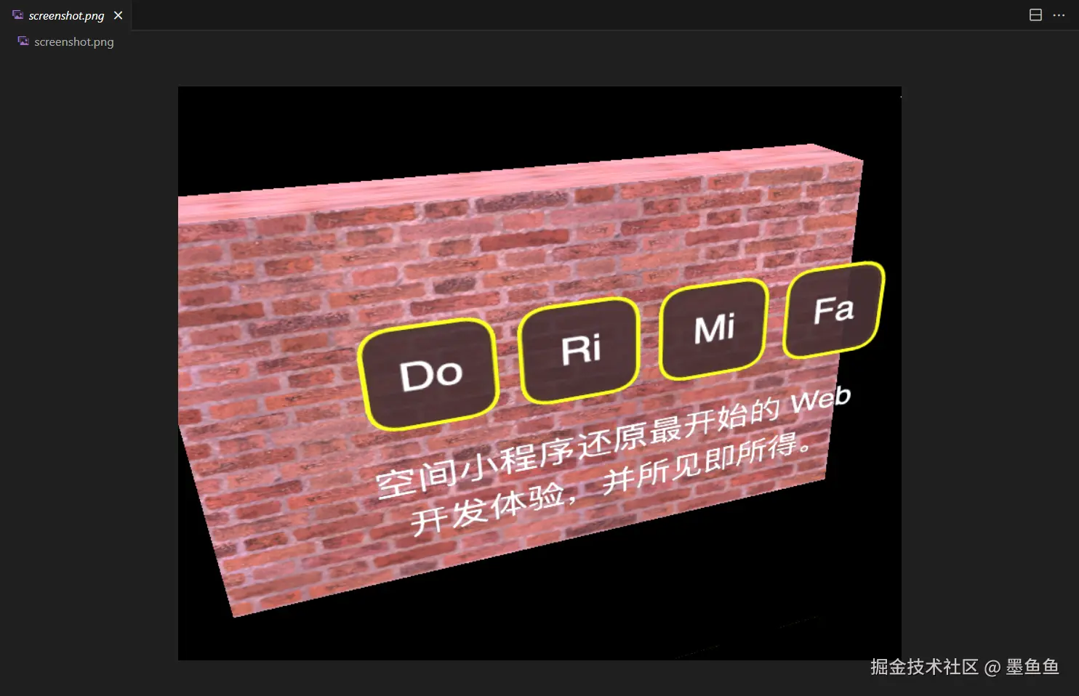
Task: Click the image icon beside screenshot.png in the sidebar
Action: (x=23, y=41)
